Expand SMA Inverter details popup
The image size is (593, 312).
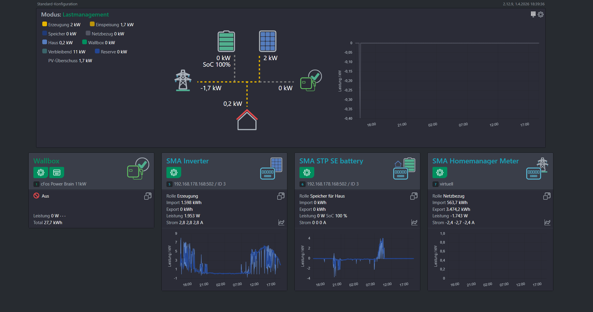(281, 196)
